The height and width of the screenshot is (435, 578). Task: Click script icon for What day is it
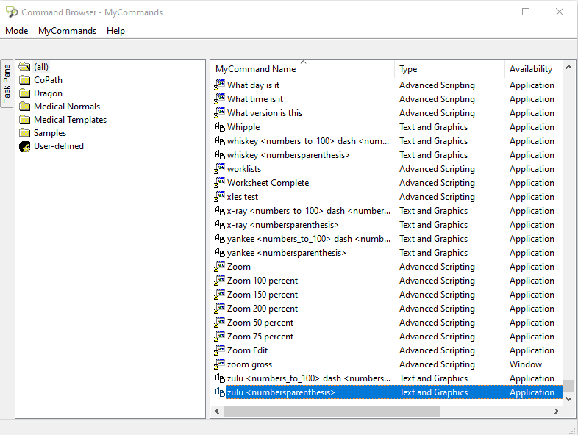219,85
